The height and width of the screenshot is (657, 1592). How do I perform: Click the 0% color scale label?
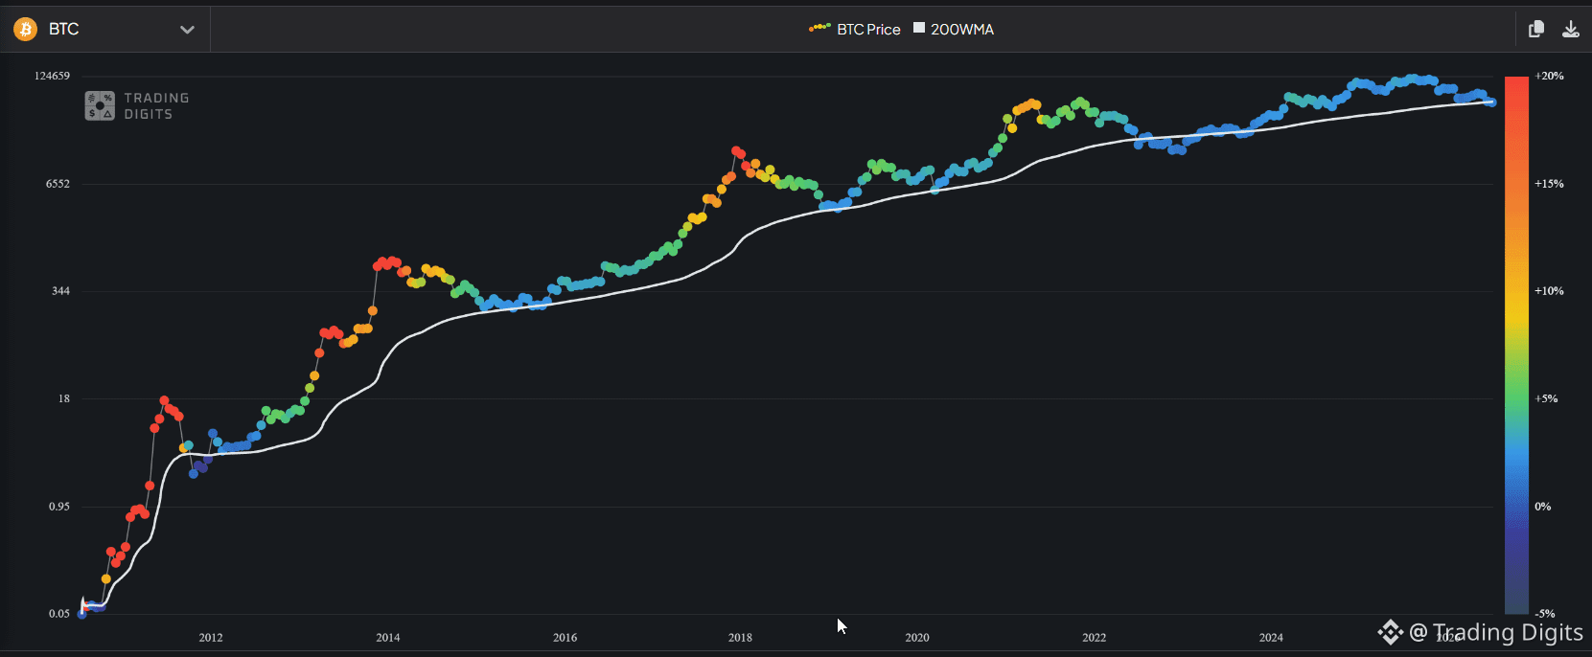coord(1543,507)
